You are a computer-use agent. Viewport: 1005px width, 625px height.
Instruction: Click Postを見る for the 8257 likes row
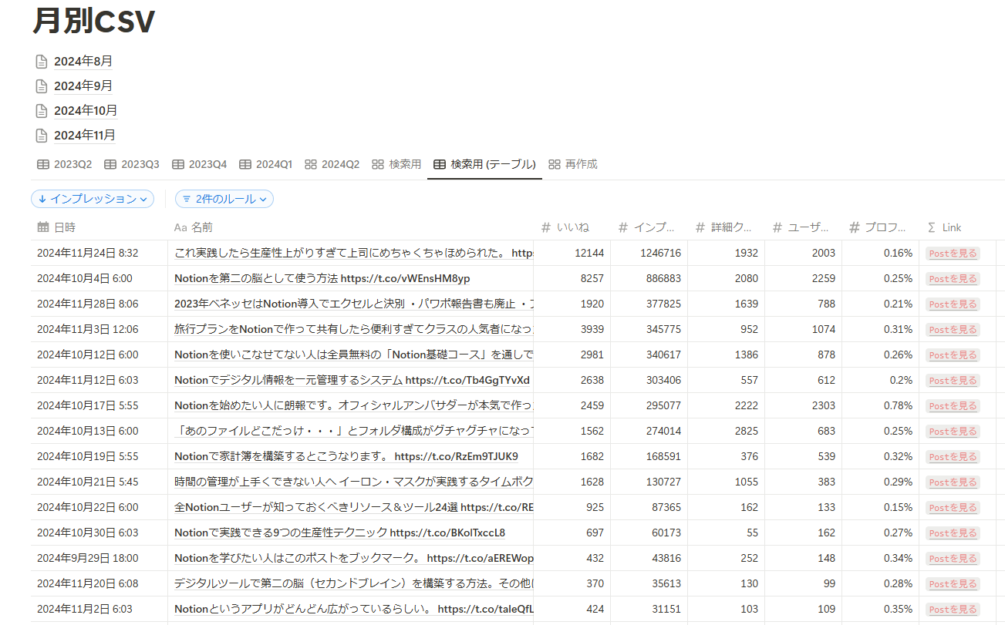tap(953, 278)
